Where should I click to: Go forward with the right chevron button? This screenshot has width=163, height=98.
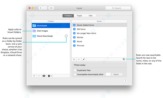tap(45, 8)
